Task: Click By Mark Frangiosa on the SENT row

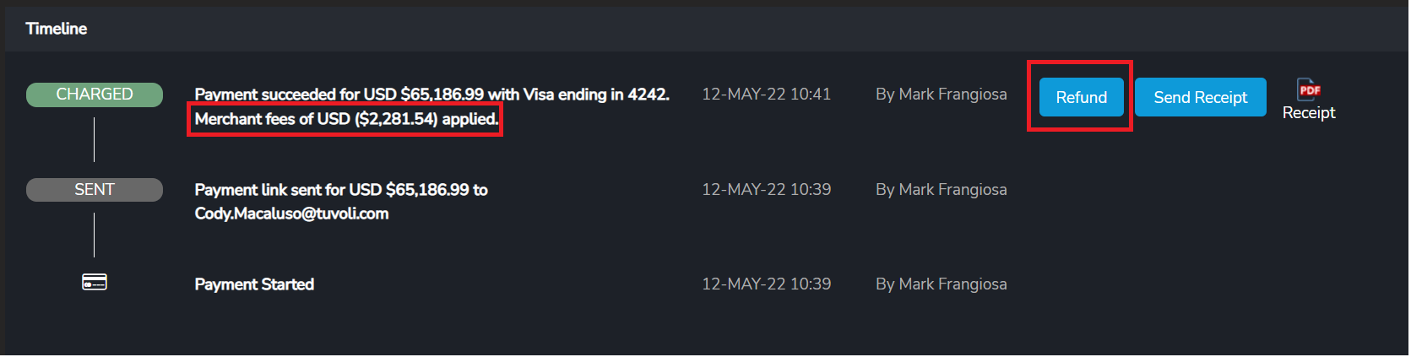Action: [941, 190]
